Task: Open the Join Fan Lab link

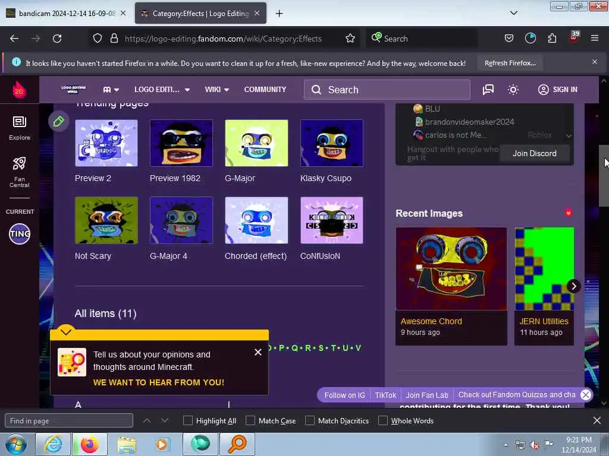Action: pyautogui.click(x=427, y=395)
